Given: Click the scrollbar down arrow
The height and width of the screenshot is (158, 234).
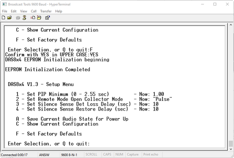Looking at the screenshot, I should click(231, 149).
